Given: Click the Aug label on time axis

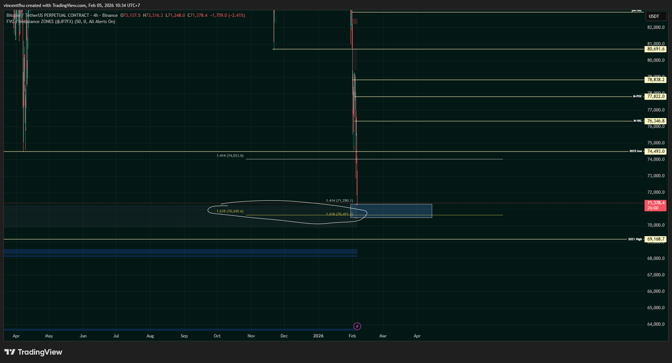Looking at the screenshot, I should coord(150,336).
